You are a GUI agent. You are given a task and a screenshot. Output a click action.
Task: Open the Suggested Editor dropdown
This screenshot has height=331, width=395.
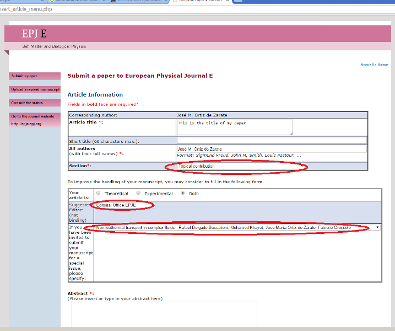(x=123, y=205)
